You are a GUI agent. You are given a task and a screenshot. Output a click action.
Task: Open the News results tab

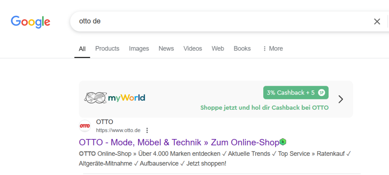point(166,49)
